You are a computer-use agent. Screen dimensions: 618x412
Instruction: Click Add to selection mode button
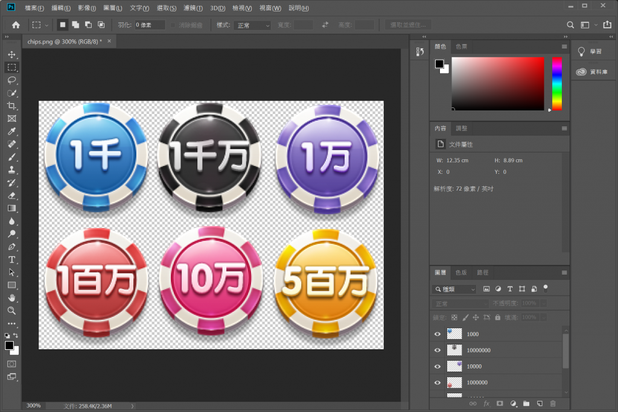(75, 25)
